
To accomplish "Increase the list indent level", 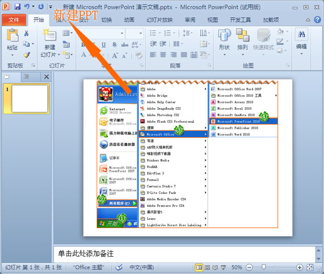I will tap(163, 44).
